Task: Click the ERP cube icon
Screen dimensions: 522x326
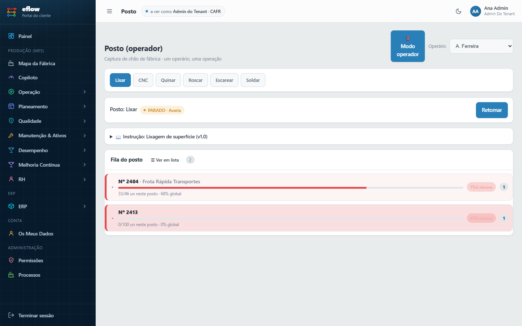Action: tap(11, 206)
